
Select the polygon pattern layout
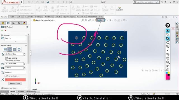(19, 49)
